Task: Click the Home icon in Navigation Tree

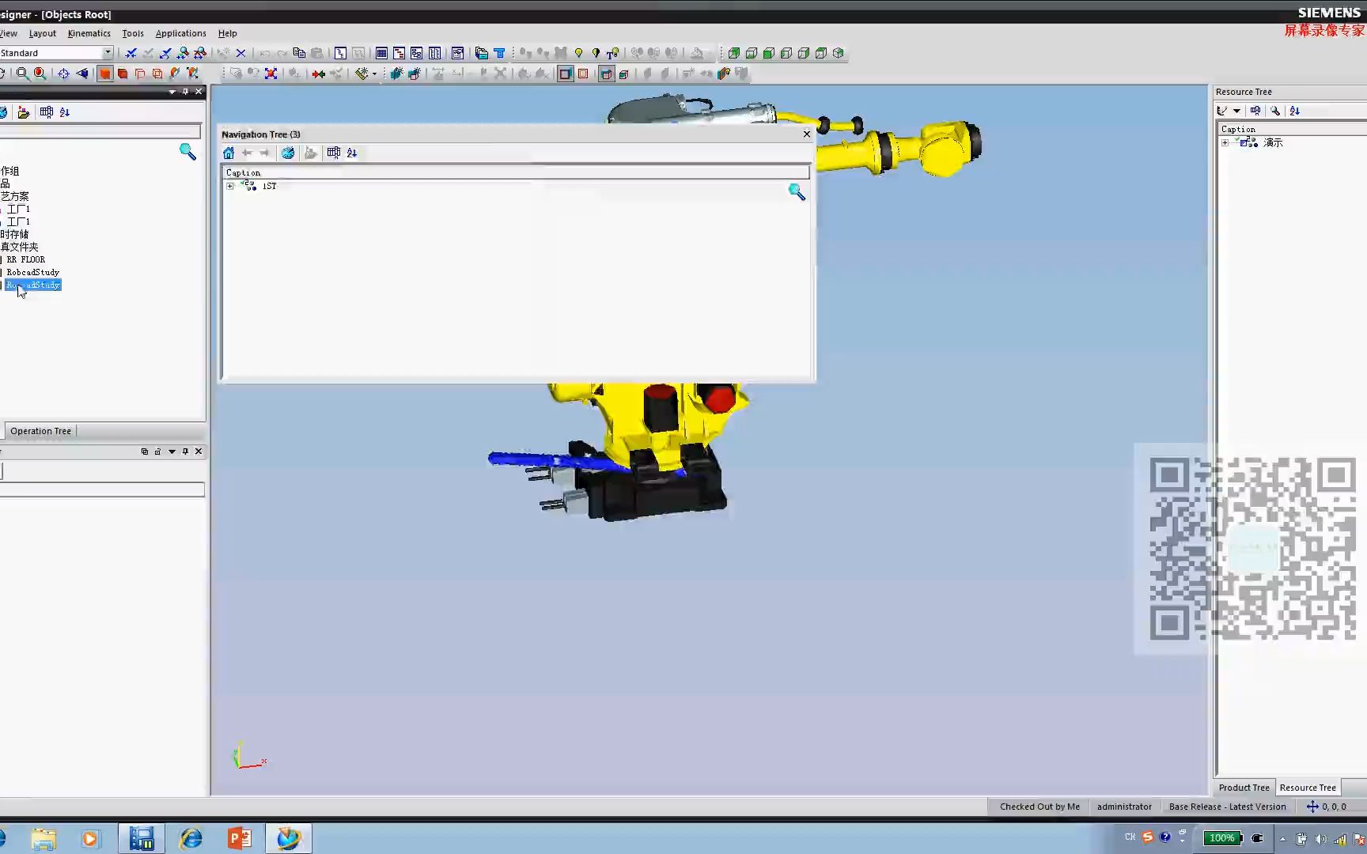Action: point(229,153)
